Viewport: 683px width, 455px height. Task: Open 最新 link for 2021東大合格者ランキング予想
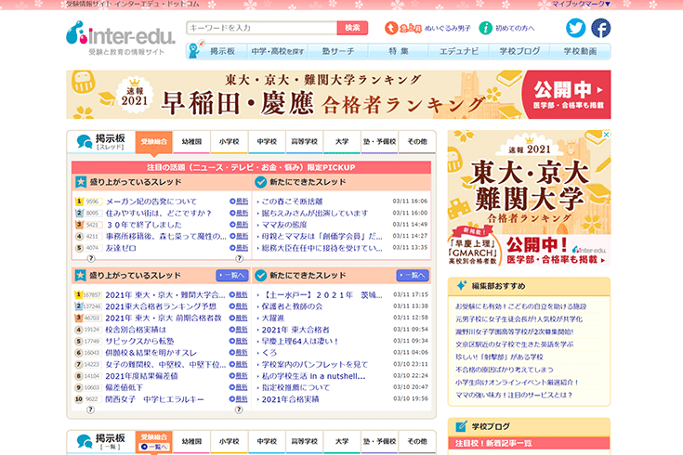(239, 306)
